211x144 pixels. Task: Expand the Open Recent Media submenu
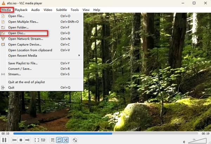pyautogui.click(x=41, y=55)
